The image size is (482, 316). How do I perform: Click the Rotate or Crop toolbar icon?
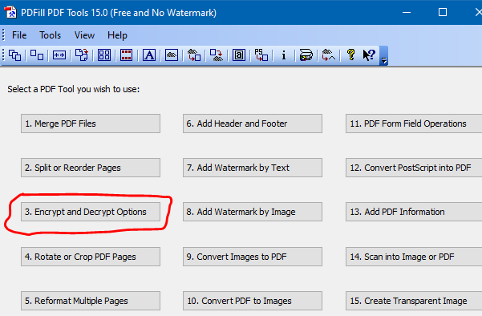(82, 55)
